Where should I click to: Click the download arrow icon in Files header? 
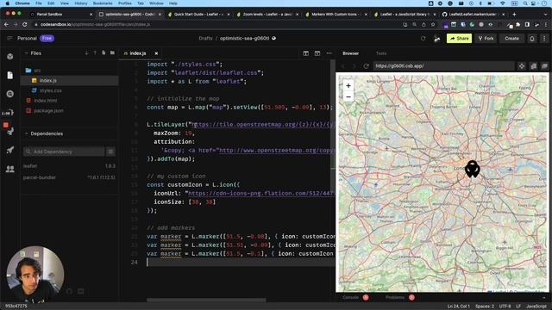[x=86, y=53]
